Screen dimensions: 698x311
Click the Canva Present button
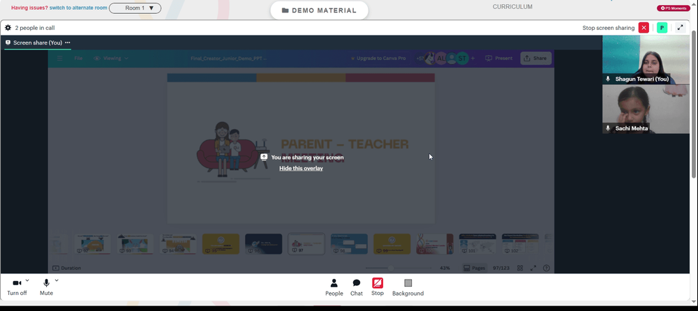coord(499,59)
